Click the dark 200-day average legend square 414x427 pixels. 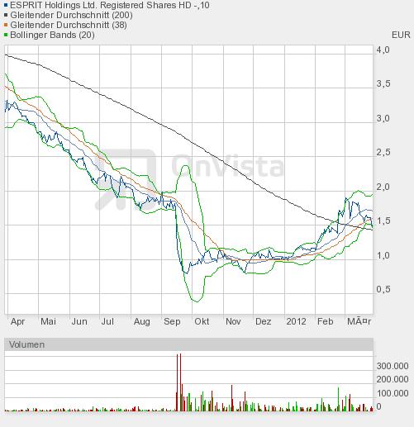6,15
